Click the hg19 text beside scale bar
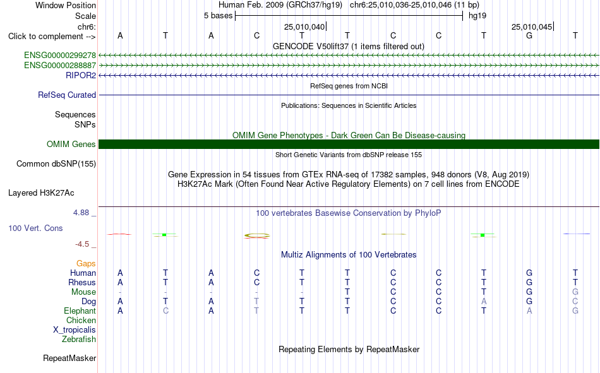 pyautogui.click(x=477, y=16)
